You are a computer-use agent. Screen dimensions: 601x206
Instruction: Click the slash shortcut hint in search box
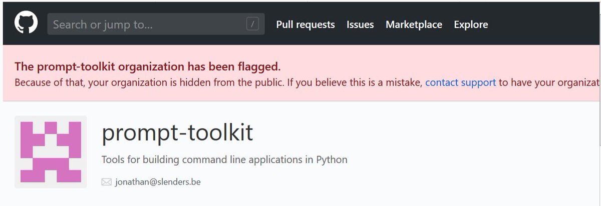click(x=253, y=24)
